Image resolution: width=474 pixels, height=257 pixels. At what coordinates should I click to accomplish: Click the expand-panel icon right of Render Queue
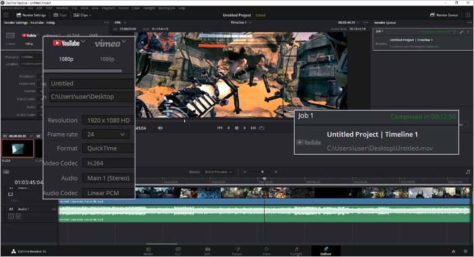[x=468, y=15]
